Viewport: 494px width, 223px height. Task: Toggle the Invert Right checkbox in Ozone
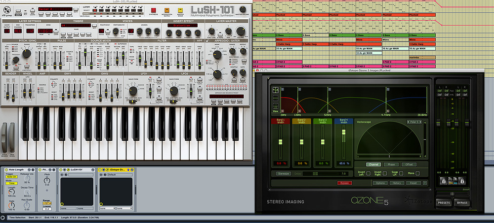point(385,173)
